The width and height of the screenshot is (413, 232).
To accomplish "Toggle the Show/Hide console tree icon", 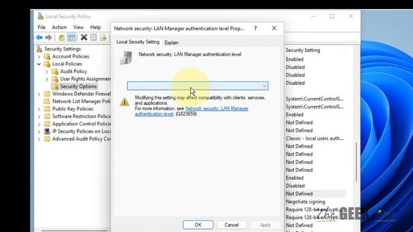I will (72, 37).
